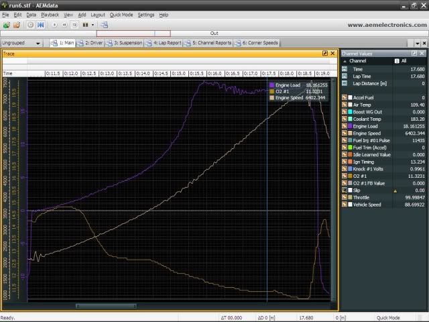Open the Quick Mode menu
Image resolution: width=429 pixels, height=322 pixels.
pos(121,14)
